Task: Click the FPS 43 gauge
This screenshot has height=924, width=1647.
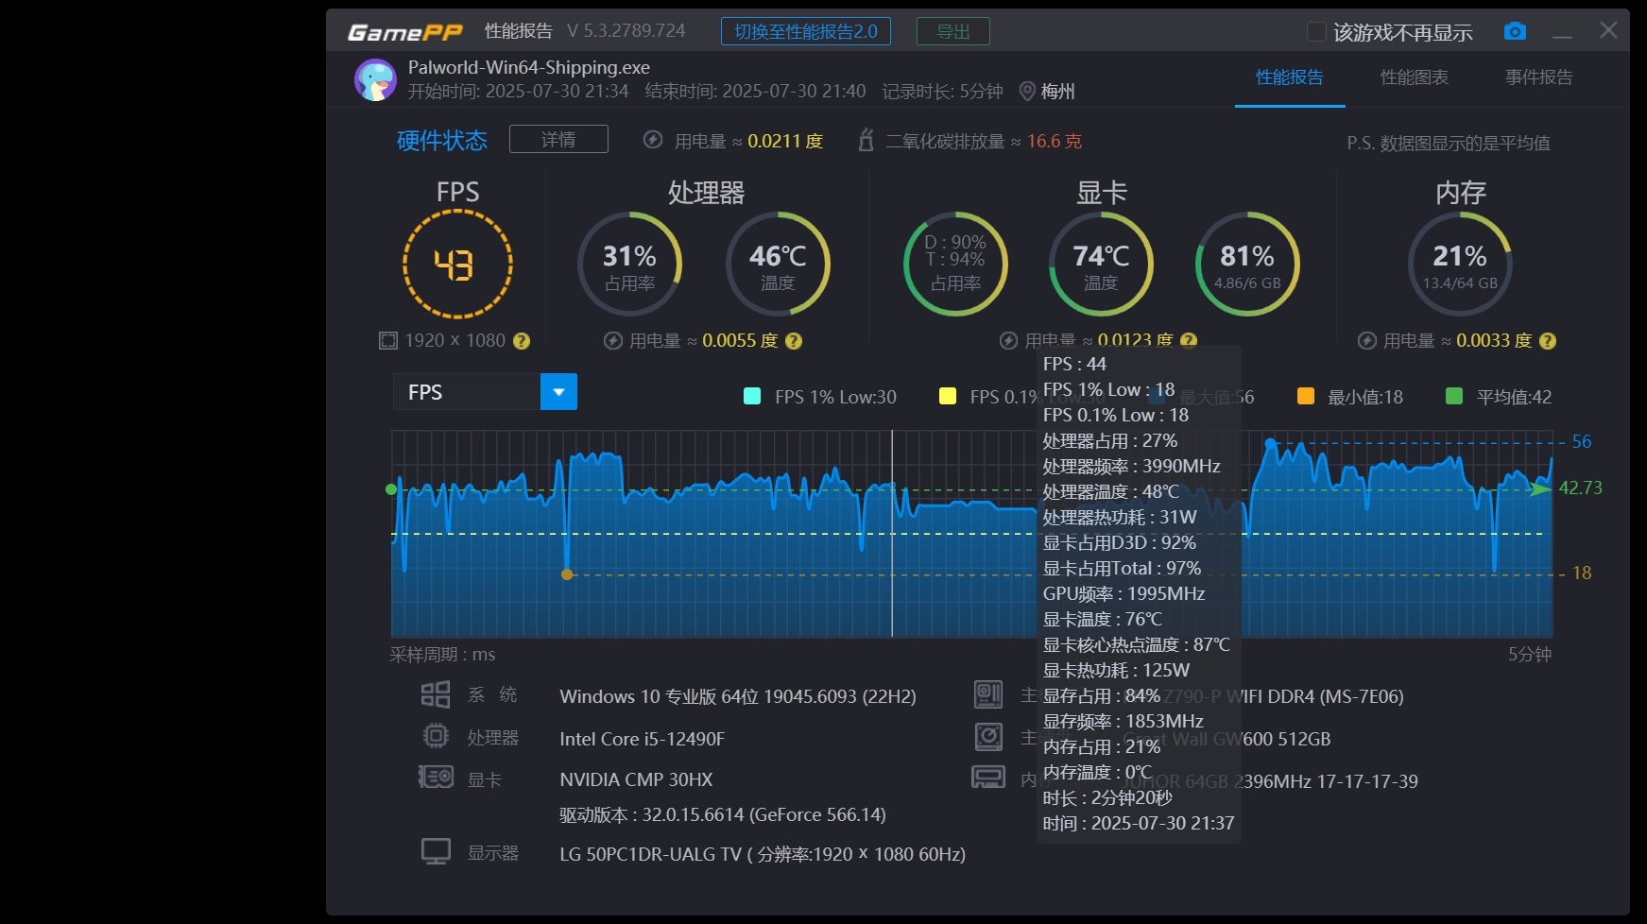Action: pyautogui.click(x=457, y=264)
